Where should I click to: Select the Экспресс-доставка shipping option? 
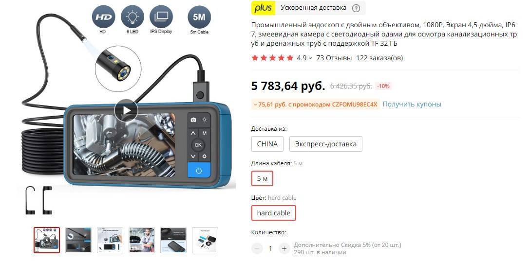(x=325, y=144)
